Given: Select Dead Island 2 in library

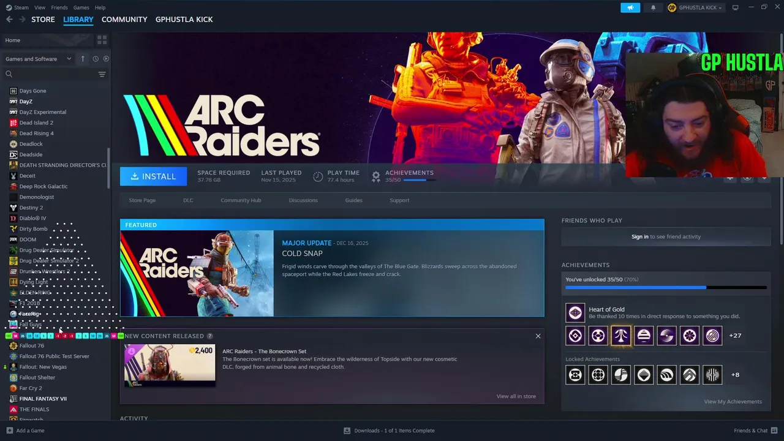Looking at the screenshot, I should pyautogui.click(x=36, y=123).
